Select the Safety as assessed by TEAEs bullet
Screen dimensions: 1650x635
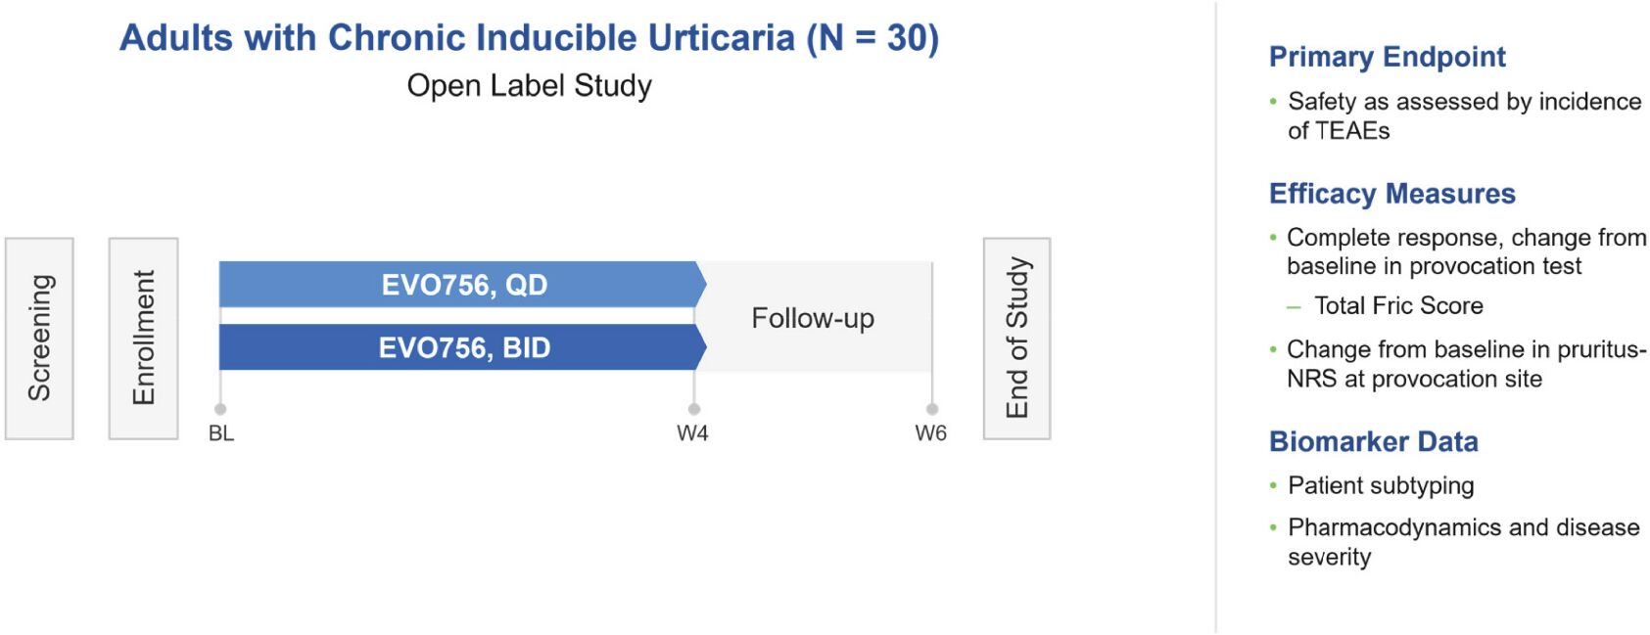click(x=1464, y=115)
